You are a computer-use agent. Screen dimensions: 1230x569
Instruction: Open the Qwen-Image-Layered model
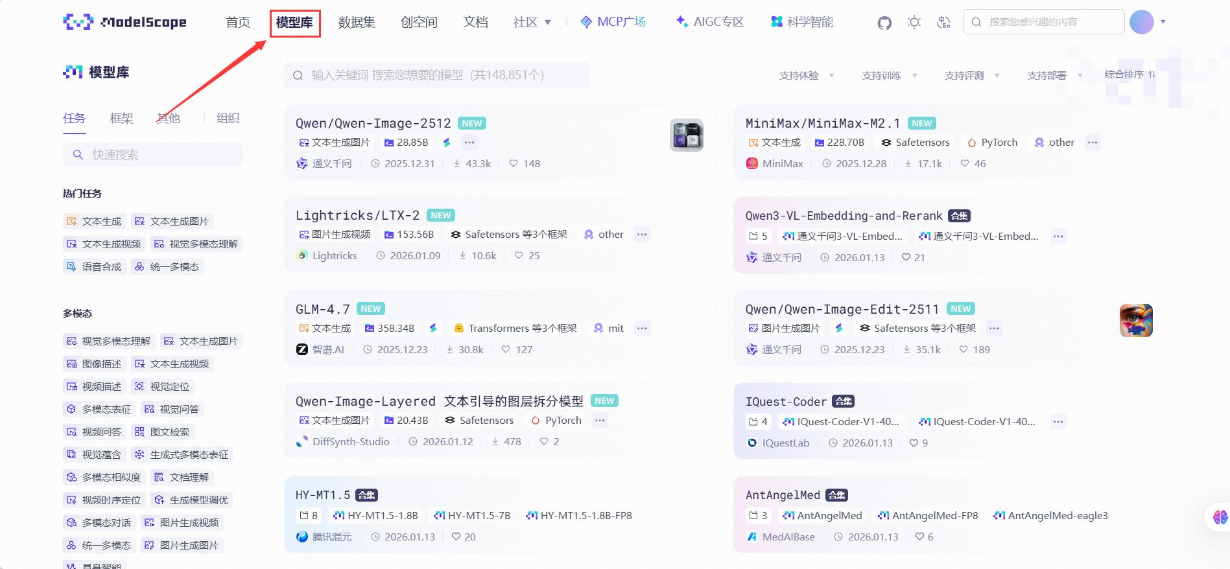(x=439, y=401)
